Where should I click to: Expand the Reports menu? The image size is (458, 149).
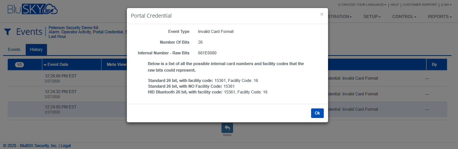pyautogui.click(x=440, y=16)
